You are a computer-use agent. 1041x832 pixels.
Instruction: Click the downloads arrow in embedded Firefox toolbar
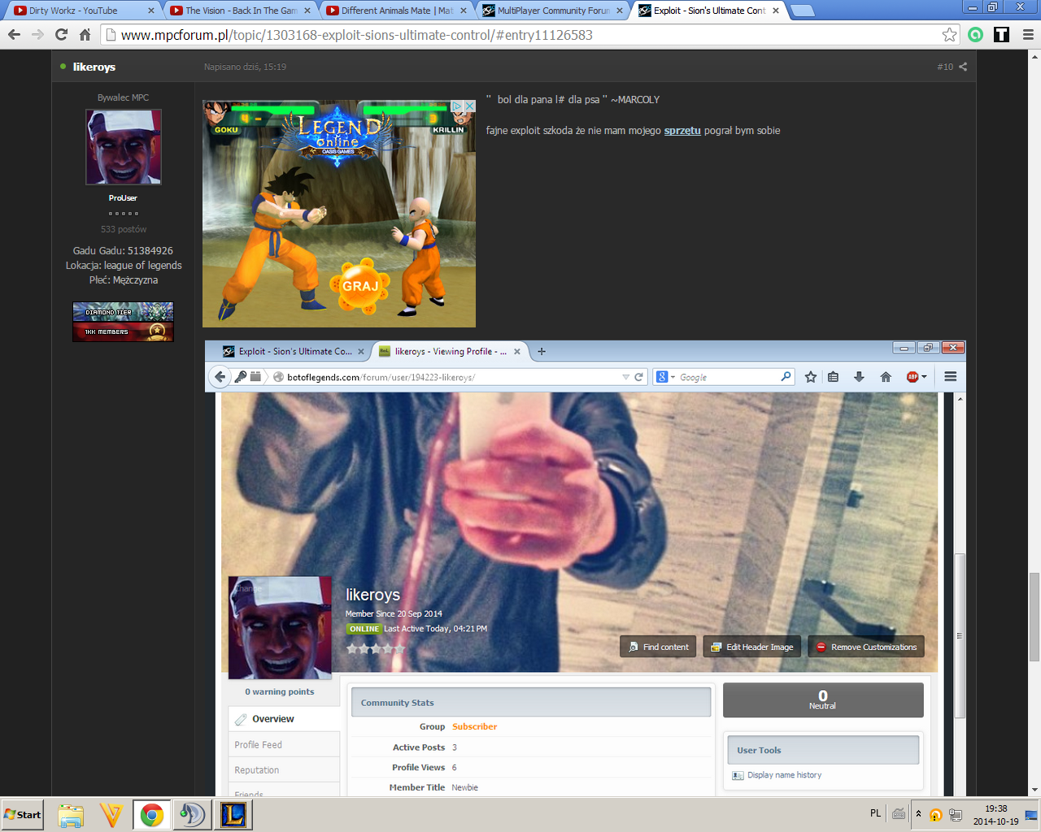point(859,376)
